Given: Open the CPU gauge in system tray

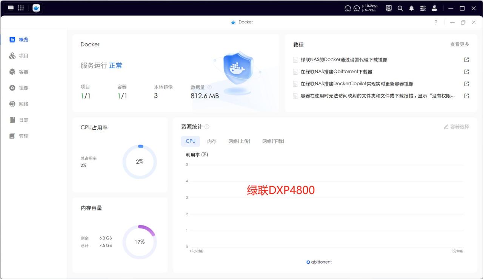Looking at the screenshot, I should click(348, 8).
